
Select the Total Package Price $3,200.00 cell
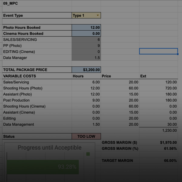(x=86, y=70)
